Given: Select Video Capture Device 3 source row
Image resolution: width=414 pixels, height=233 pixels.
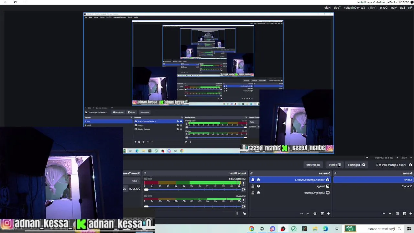Looking at the screenshot, I should coord(290,180).
